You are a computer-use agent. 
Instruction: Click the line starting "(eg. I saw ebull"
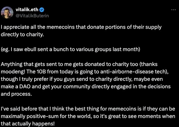coord(70,50)
